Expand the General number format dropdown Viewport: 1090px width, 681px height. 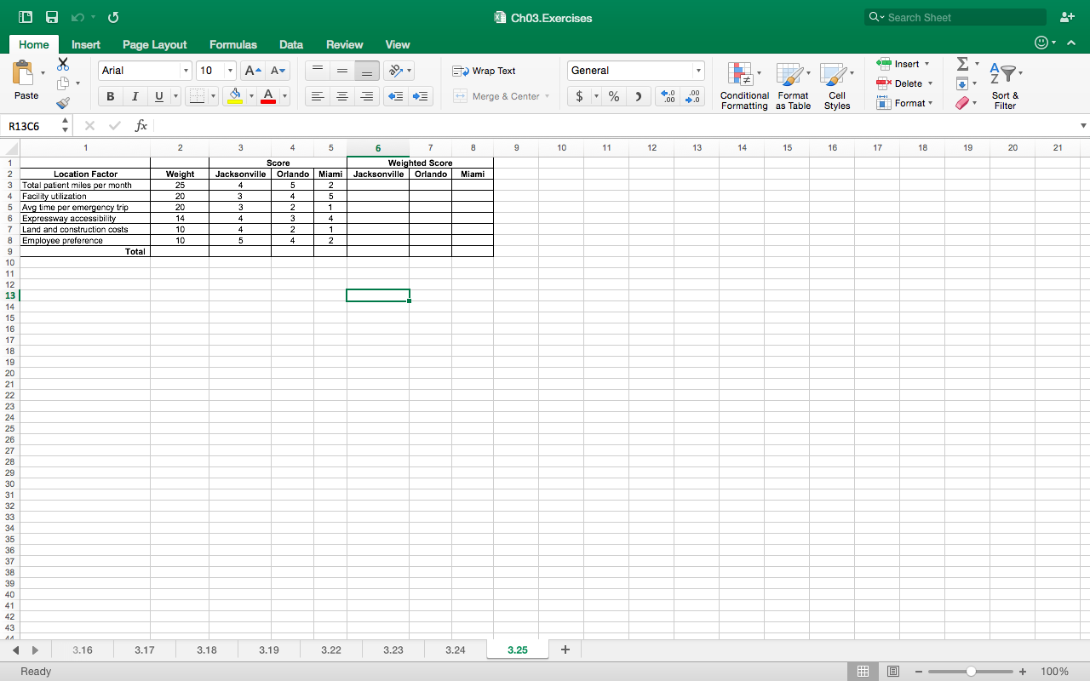(698, 71)
